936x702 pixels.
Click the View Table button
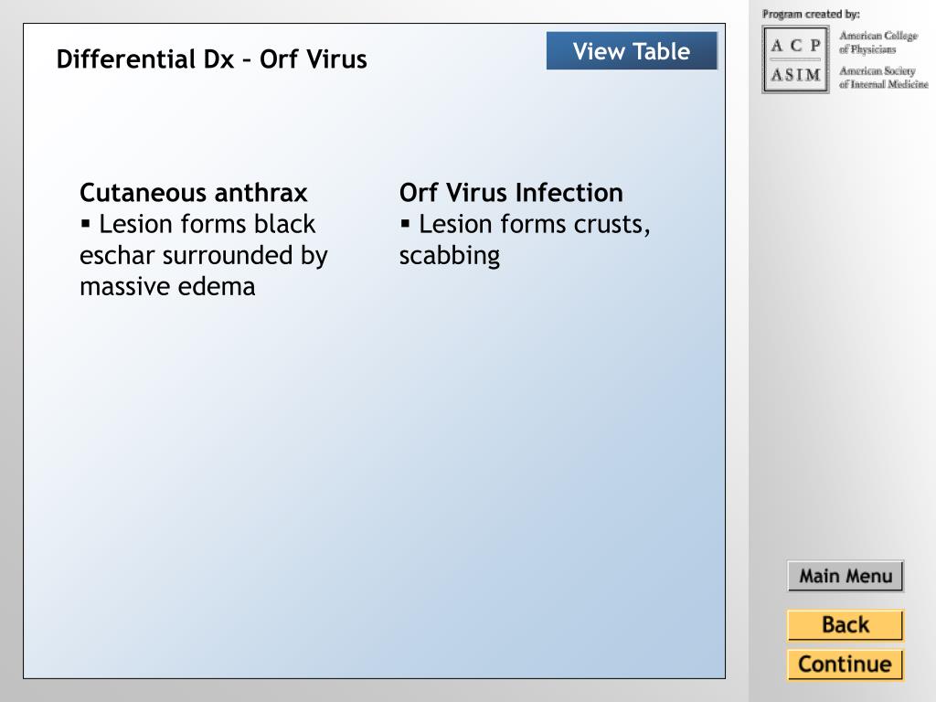pyautogui.click(x=632, y=51)
